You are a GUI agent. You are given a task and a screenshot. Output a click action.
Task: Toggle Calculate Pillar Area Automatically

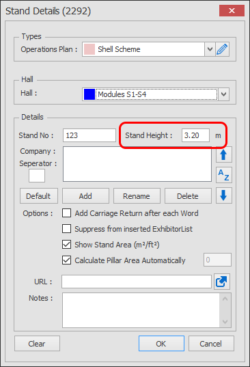click(x=67, y=260)
